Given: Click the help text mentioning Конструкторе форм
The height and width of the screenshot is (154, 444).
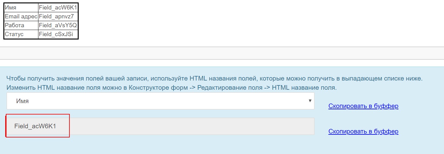Looking at the screenshot, I should pos(172,88).
